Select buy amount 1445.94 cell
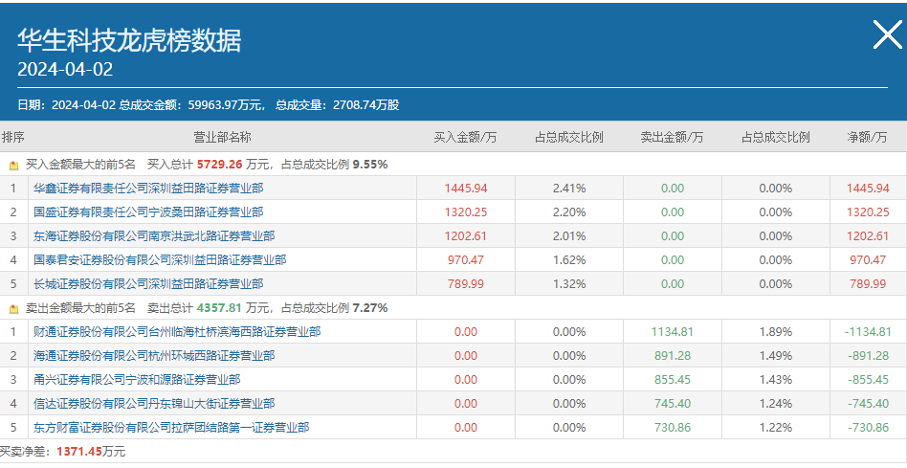The image size is (907, 468). (x=466, y=188)
